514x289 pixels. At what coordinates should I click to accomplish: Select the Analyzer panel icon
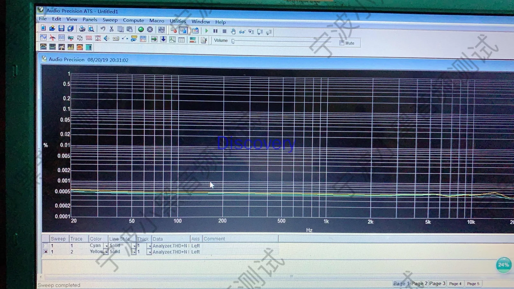tap(61, 38)
